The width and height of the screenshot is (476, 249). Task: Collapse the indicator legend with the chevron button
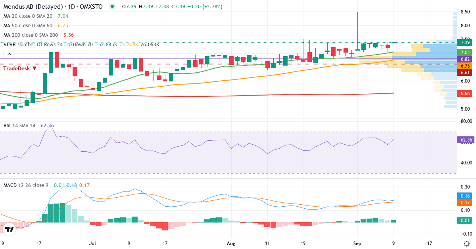coord(10,54)
